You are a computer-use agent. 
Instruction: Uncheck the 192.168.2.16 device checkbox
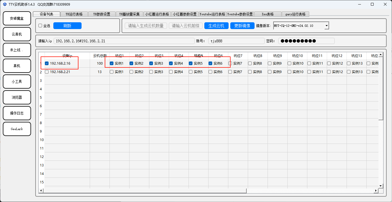[x=47, y=63]
